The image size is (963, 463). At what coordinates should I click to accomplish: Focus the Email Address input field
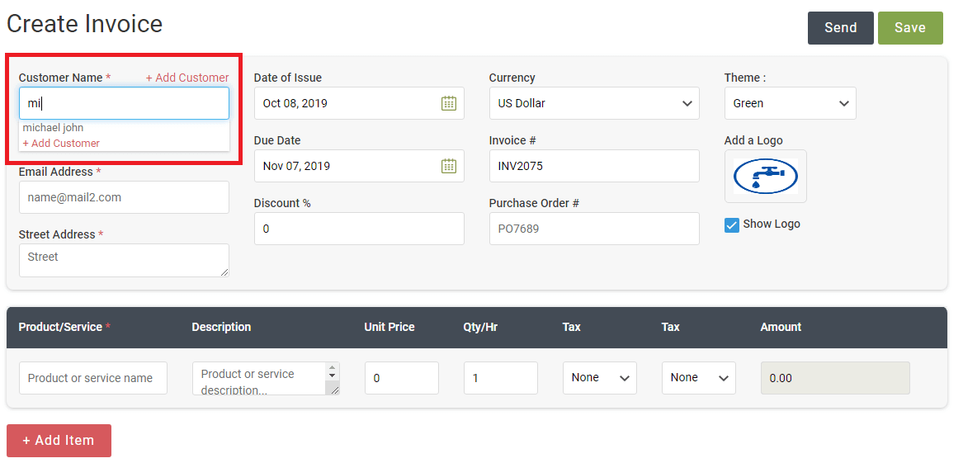[x=124, y=197]
